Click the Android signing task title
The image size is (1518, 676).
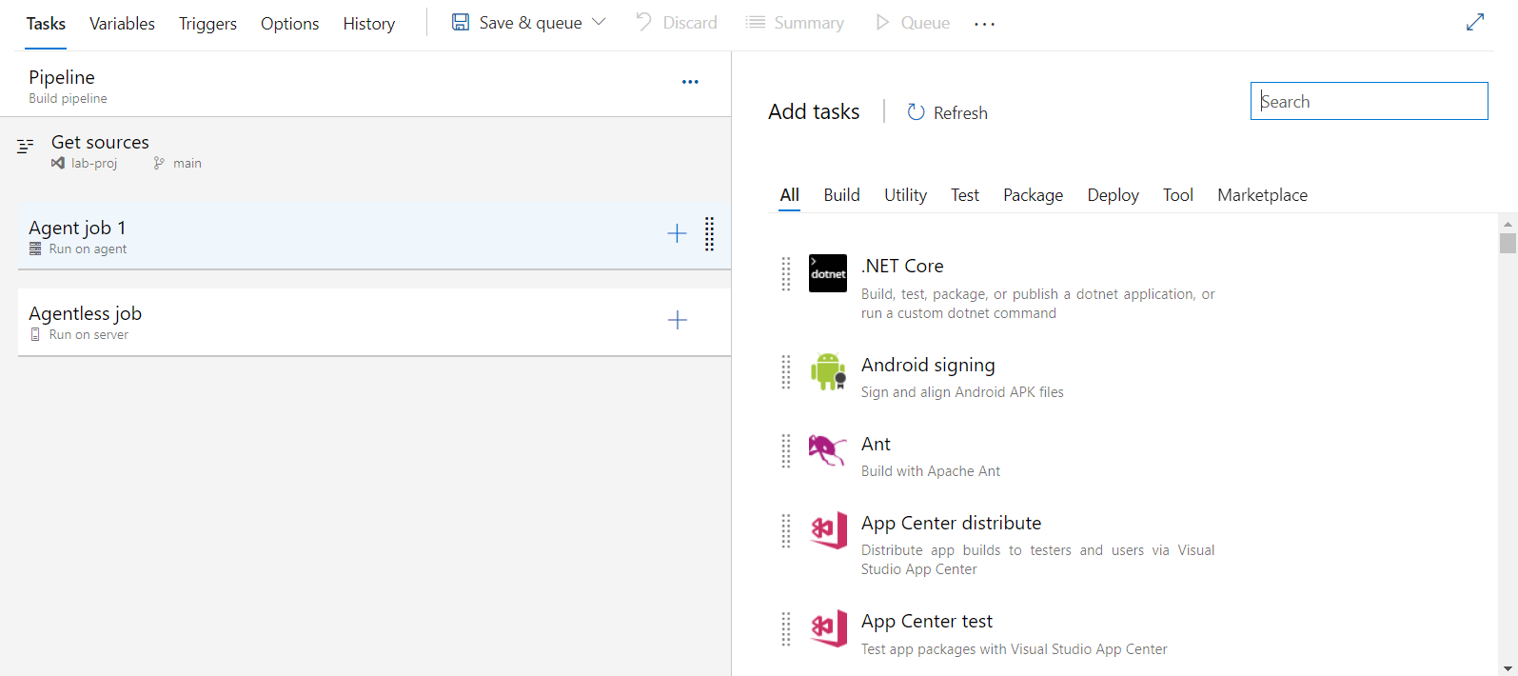928,366
